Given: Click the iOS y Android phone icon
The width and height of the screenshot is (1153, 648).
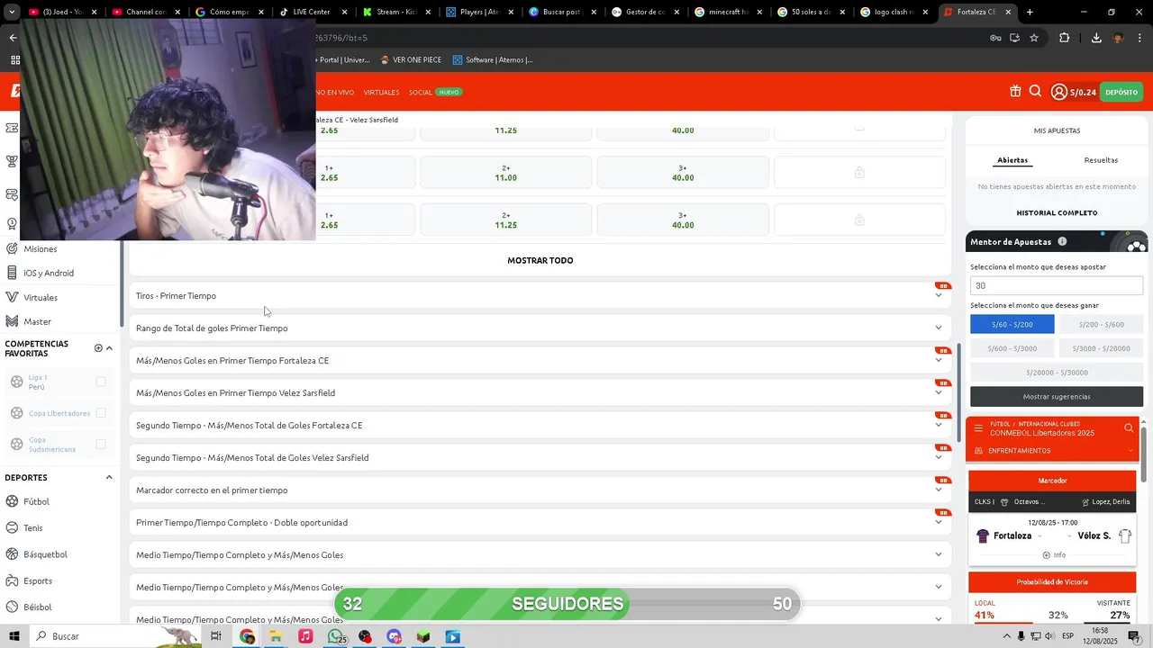Looking at the screenshot, I should [x=13, y=273].
